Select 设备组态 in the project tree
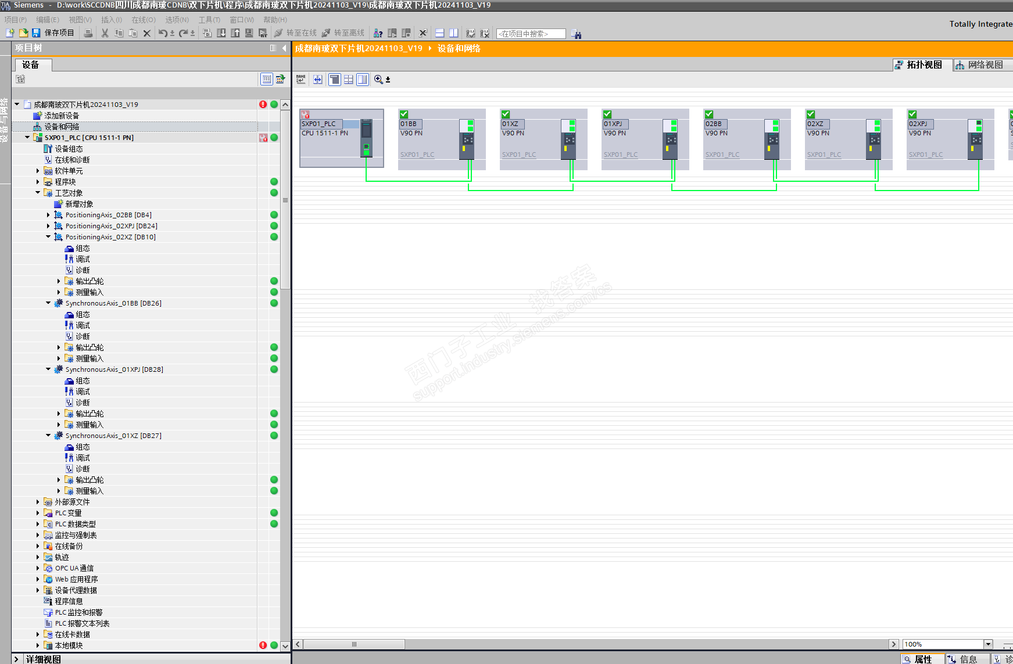1013x664 pixels. pos(69,149)
